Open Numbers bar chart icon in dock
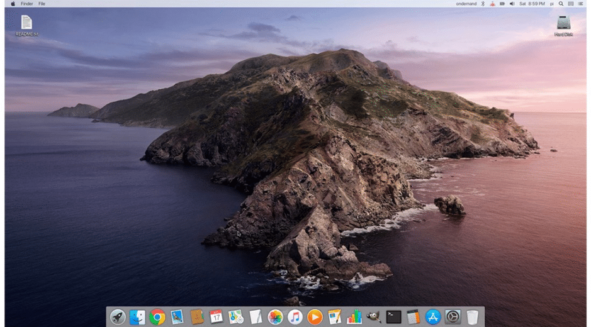The width and height of the screenshot is (591, 327). click(x=354, y=317)
